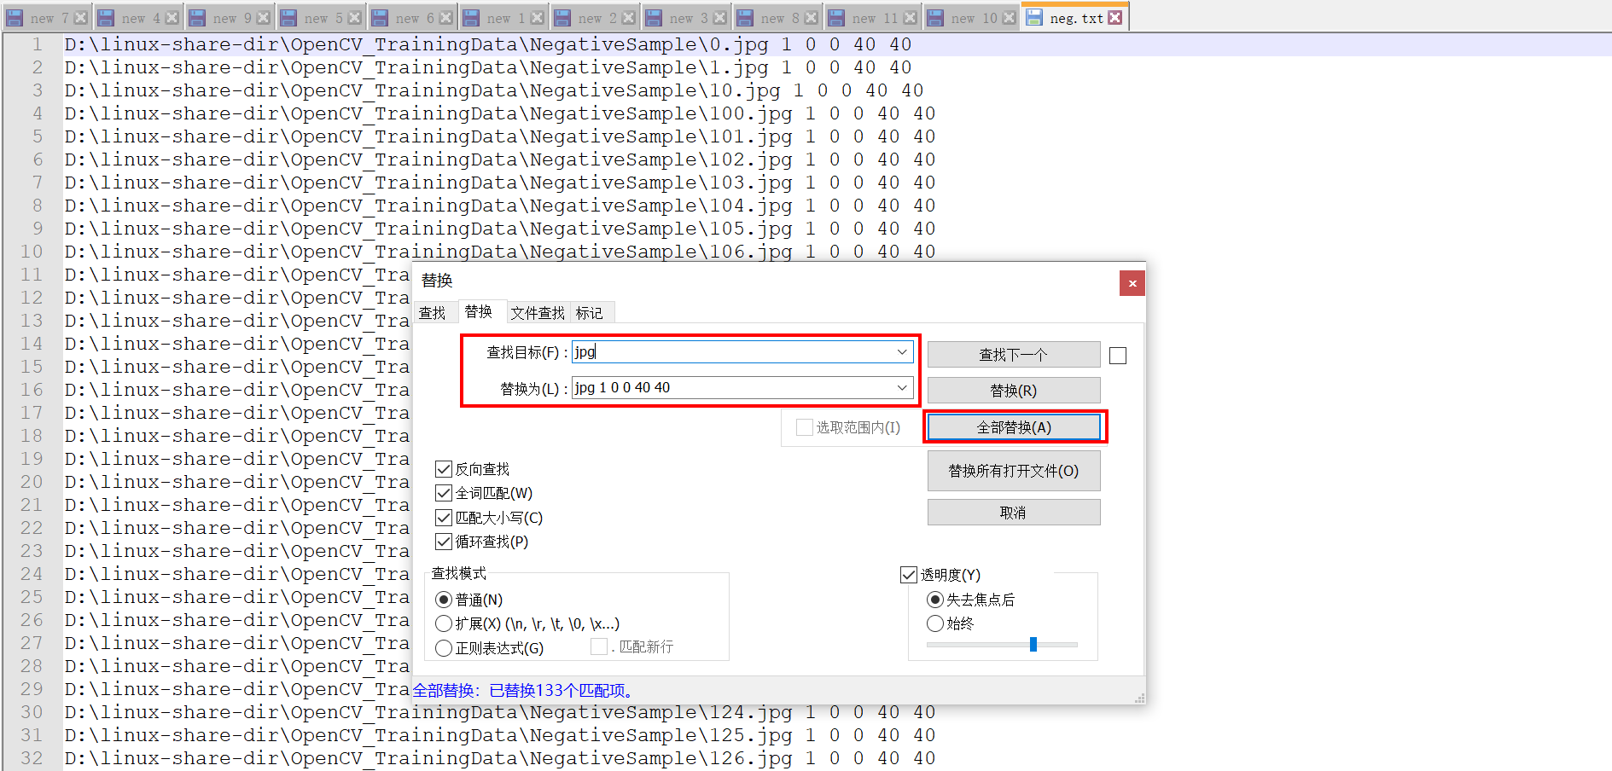
Task: Switch to the new 4 document tab
Action: tap(140, 18)
